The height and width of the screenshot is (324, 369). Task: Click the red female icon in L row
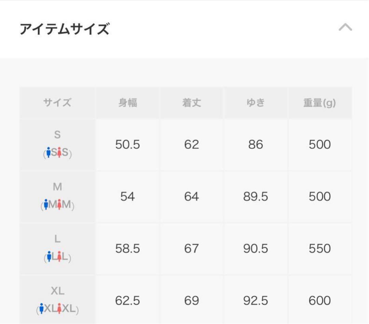coord(59,256)
